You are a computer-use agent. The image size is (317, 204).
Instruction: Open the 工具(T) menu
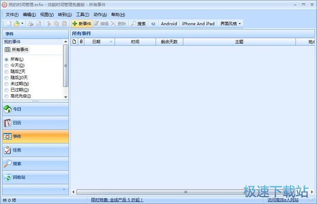(x=82, y=14)
